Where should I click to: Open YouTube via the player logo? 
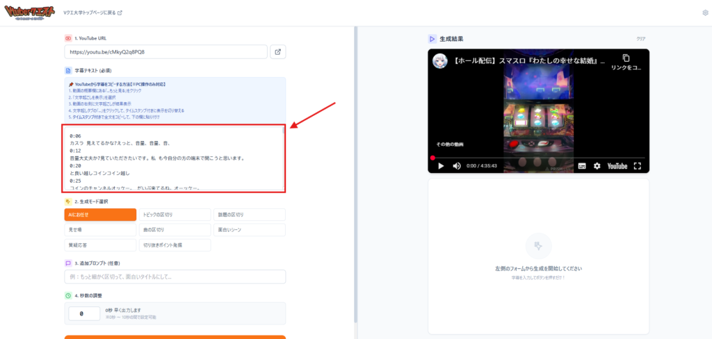click(617, 166)
